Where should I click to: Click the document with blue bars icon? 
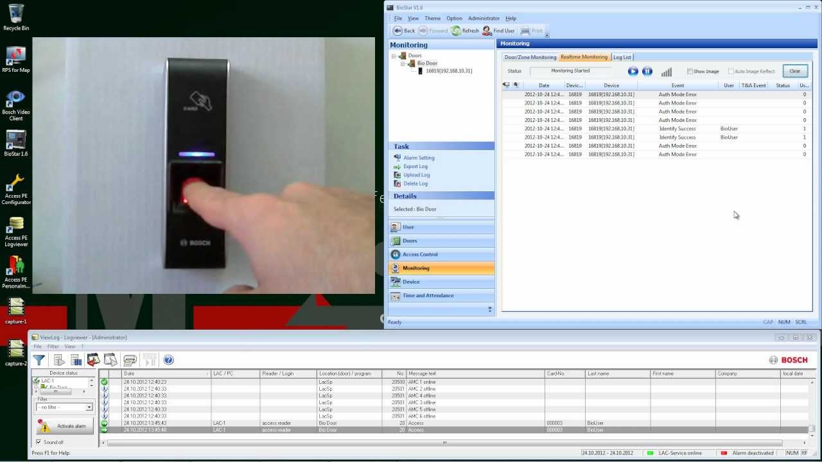click(76, 360)
